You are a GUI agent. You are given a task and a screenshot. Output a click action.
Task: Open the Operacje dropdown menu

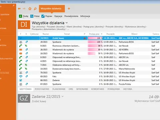tap(58, 16)
